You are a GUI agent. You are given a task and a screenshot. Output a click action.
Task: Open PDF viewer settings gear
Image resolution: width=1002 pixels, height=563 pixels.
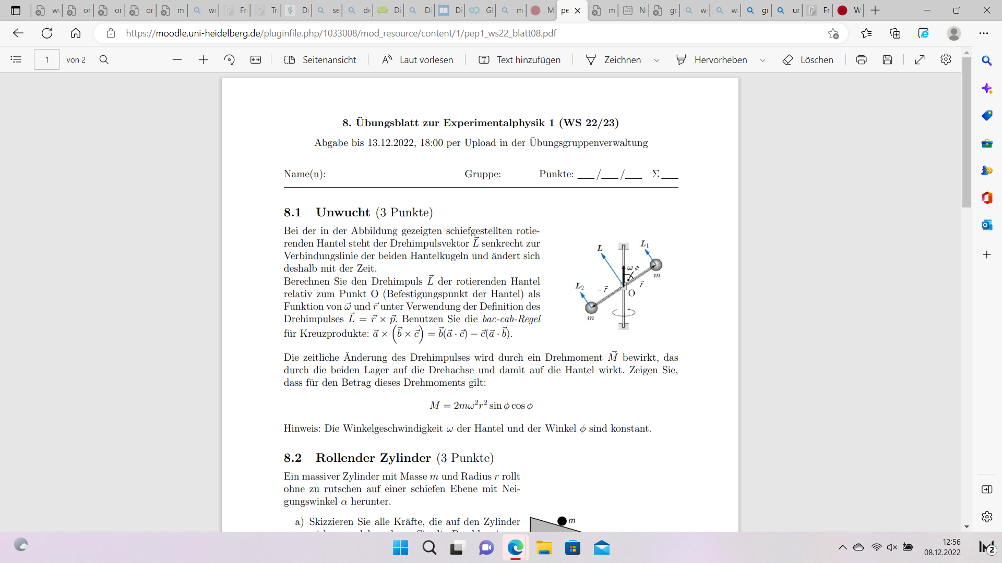(x=946, y=60)
